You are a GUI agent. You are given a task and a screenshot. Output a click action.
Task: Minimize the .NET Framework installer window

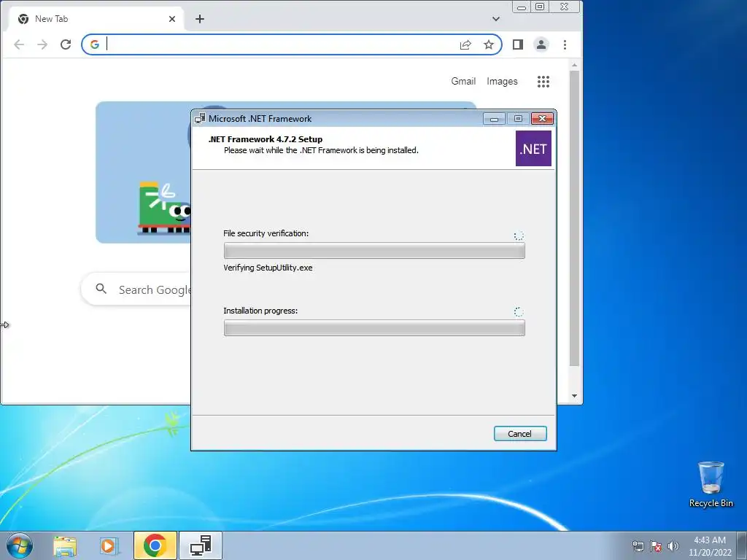494,119
